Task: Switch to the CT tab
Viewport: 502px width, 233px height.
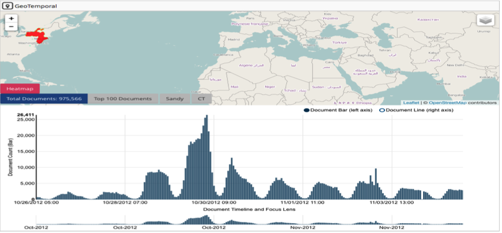Action: [201, 99]
